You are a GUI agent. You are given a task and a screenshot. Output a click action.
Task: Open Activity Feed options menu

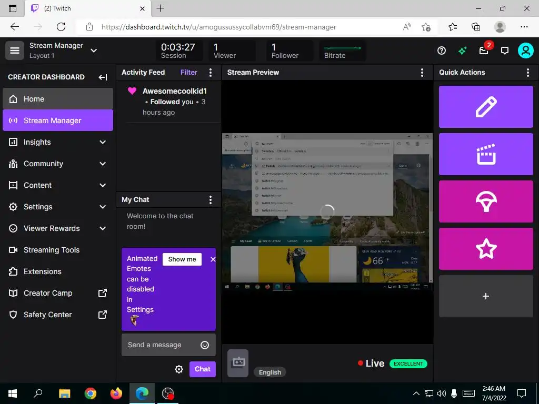pyautogui.click(x=211, y=72)
